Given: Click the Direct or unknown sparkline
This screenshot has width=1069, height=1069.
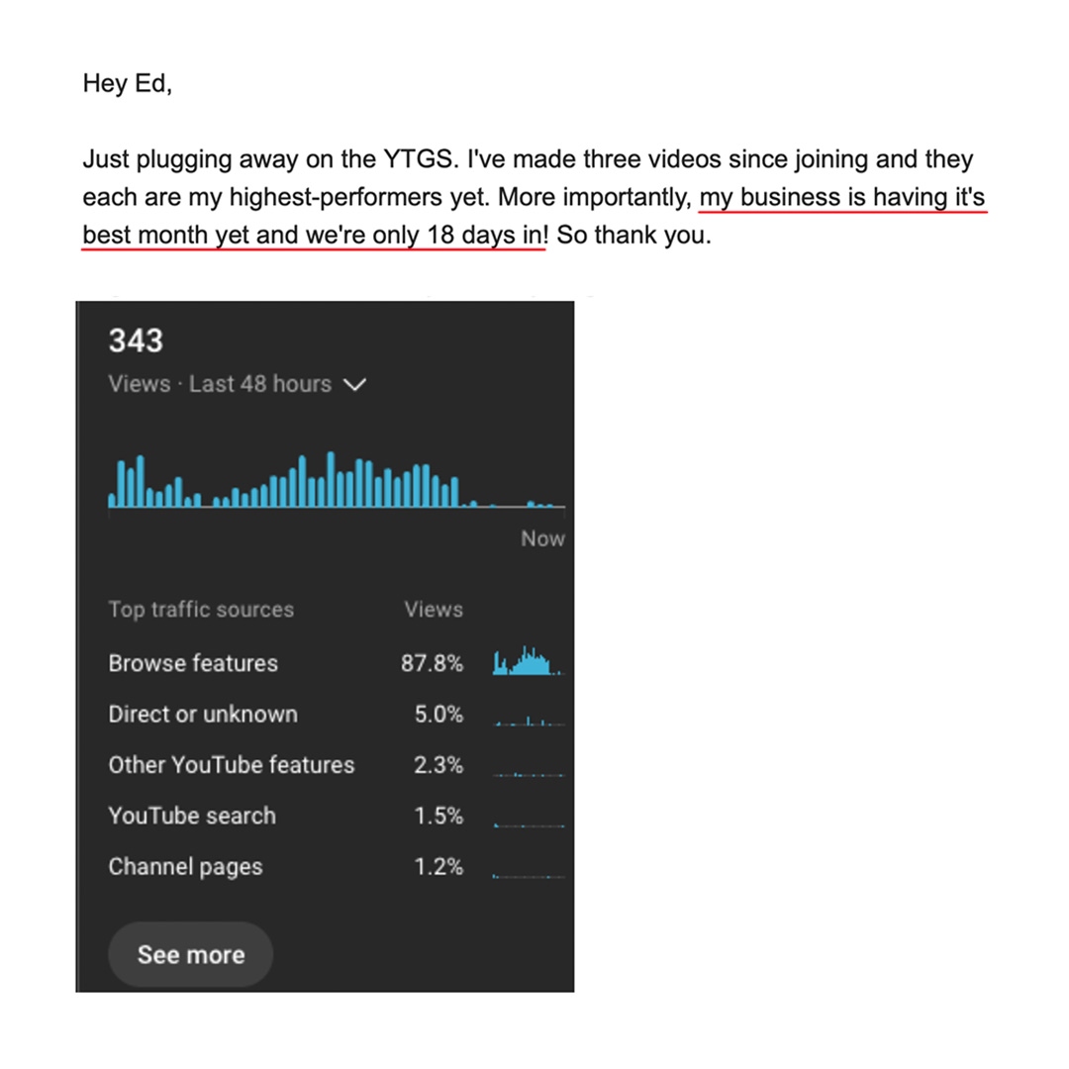Looking at the screenshot, I should tap(529, 720).
